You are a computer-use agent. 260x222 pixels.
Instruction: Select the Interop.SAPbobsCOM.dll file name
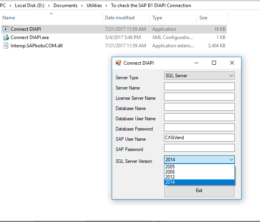coord(37,45)
